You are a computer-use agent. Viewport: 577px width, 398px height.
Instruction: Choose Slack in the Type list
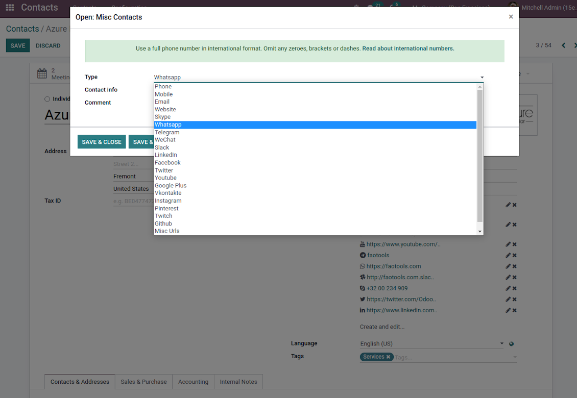tap(316, 147)
